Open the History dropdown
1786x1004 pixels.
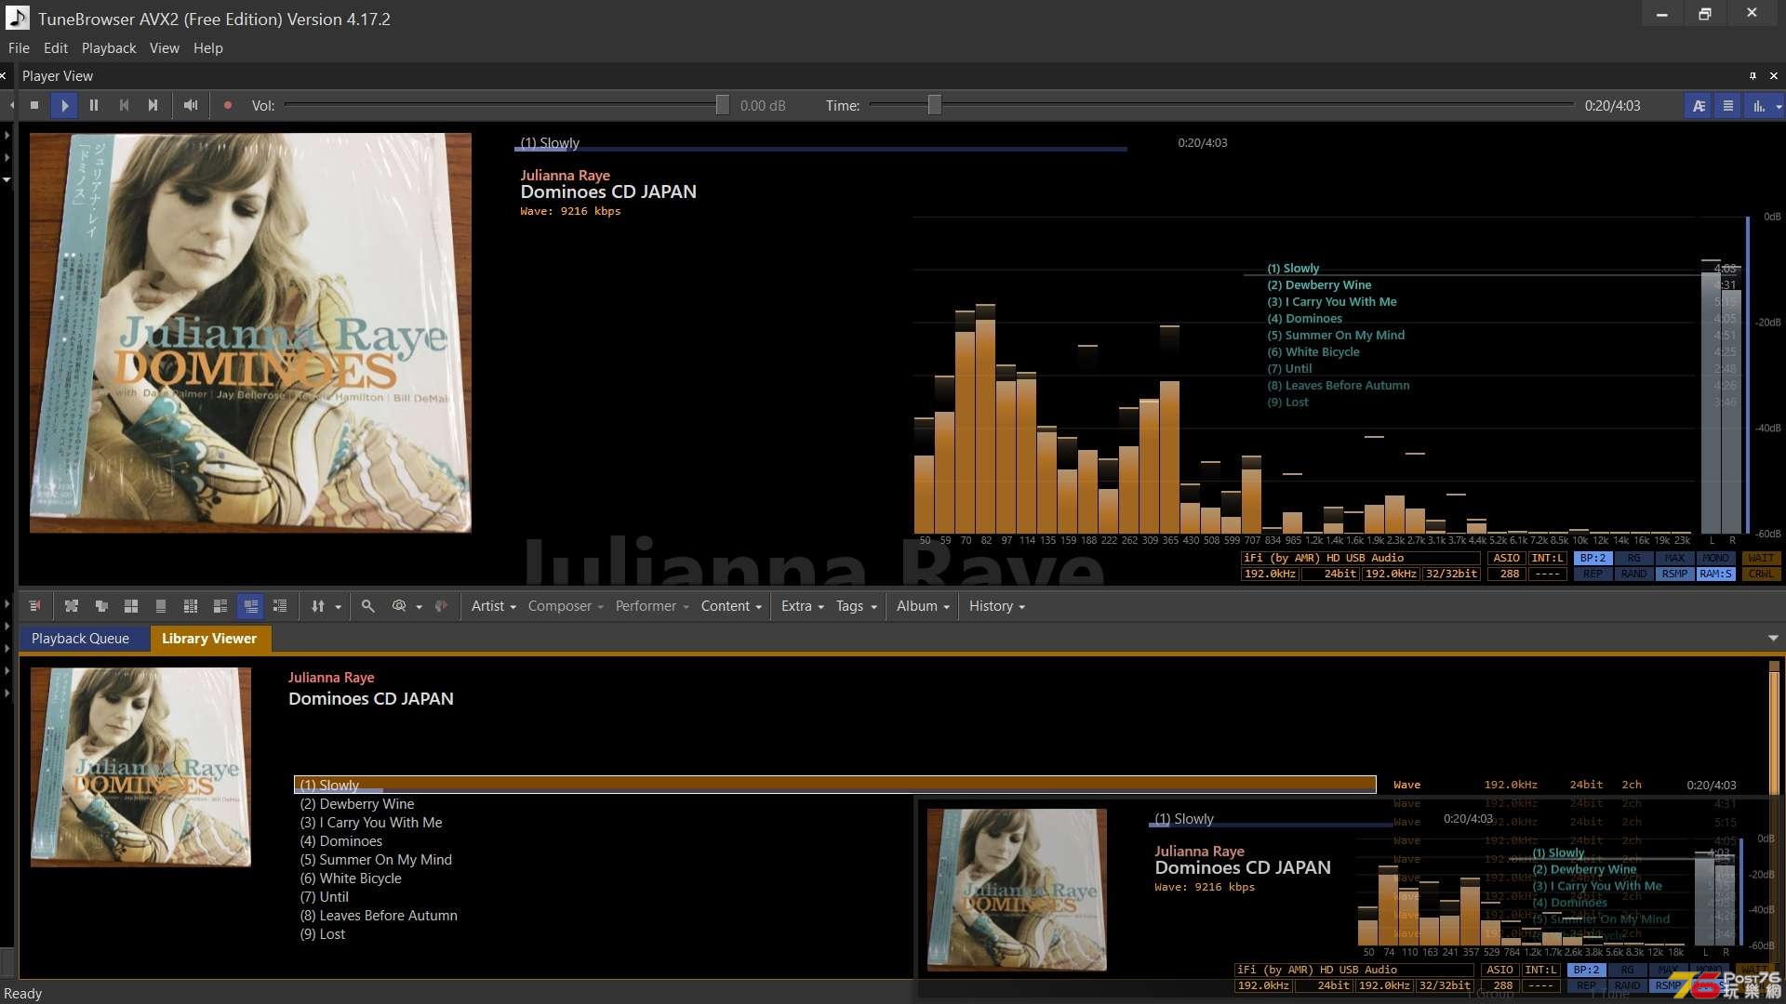[996, 606]
